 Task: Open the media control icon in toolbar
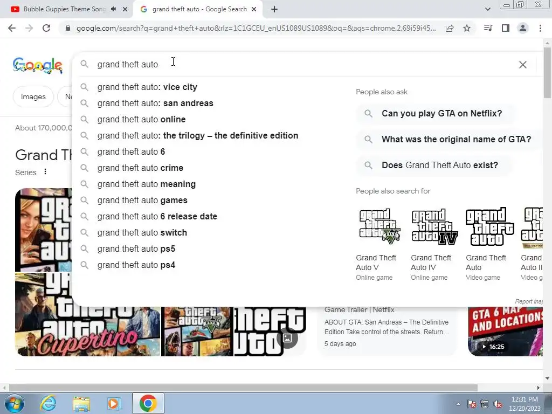pos(488,28)
